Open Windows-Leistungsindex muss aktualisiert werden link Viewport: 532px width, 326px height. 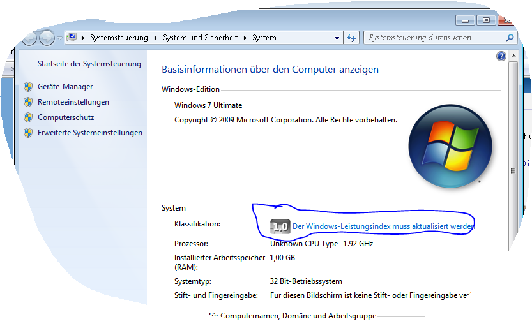pos(383,226)
